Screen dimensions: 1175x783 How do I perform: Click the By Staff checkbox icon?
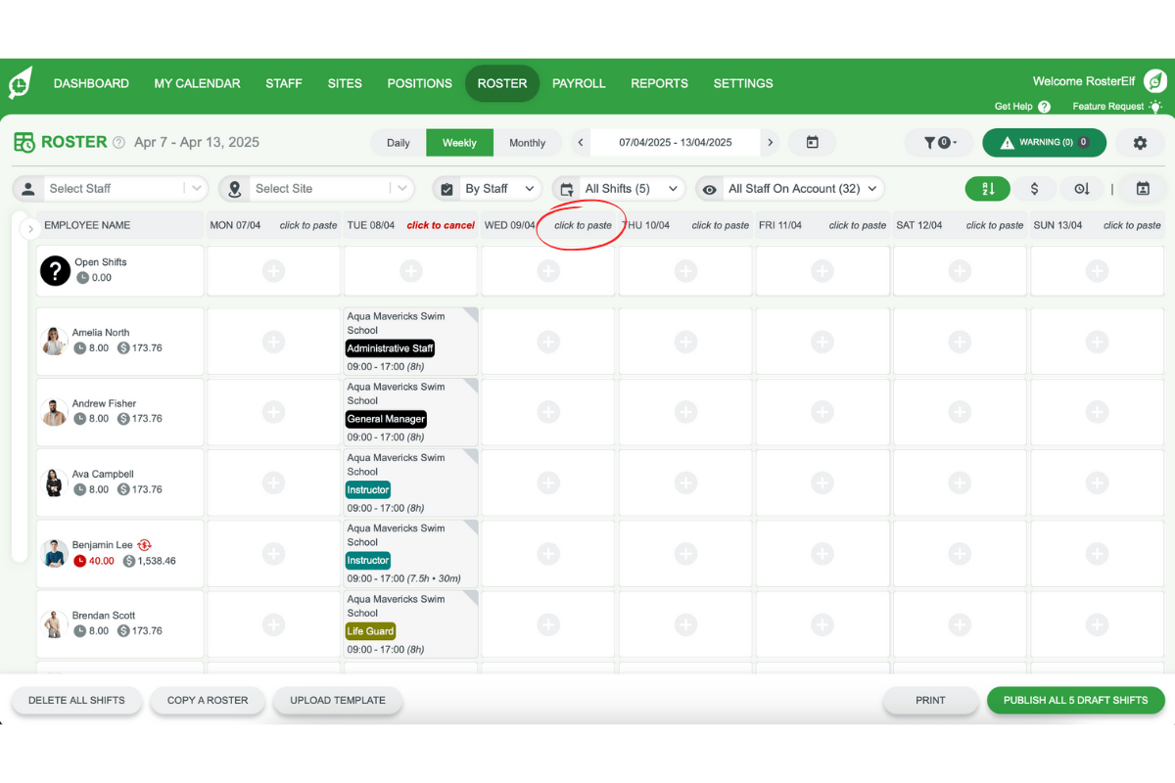pos(447,188)
